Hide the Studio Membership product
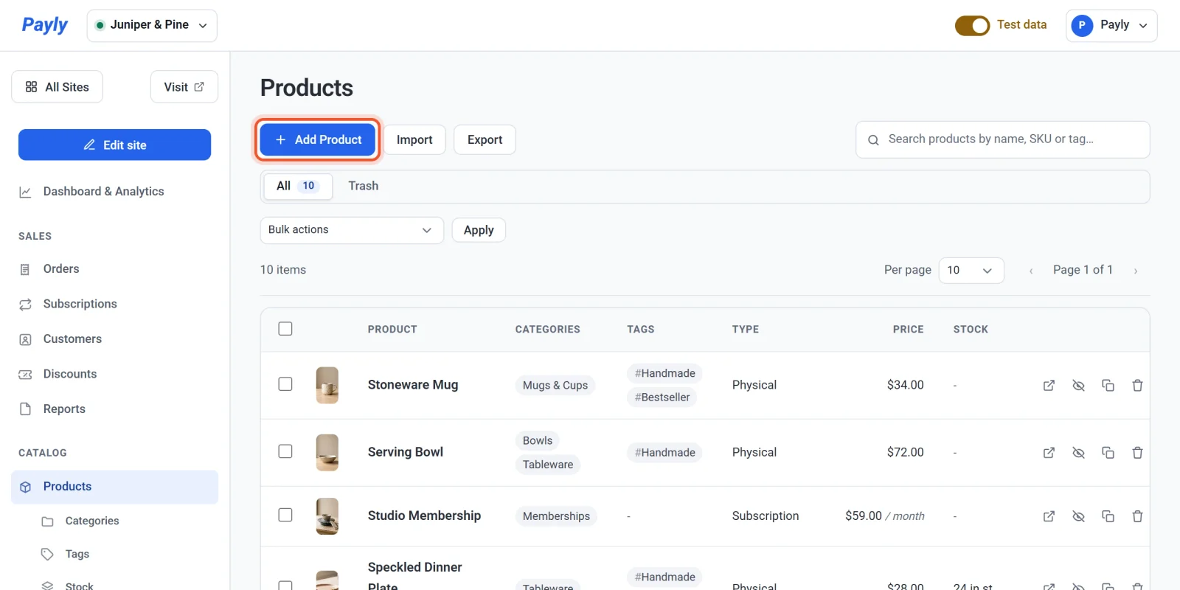Image resolution: width=1180 pixels, height=590 pixels. (1078, 516)
